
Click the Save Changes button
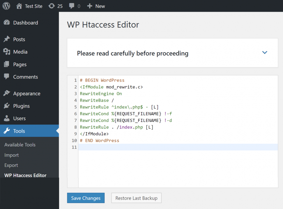point(86,198)
